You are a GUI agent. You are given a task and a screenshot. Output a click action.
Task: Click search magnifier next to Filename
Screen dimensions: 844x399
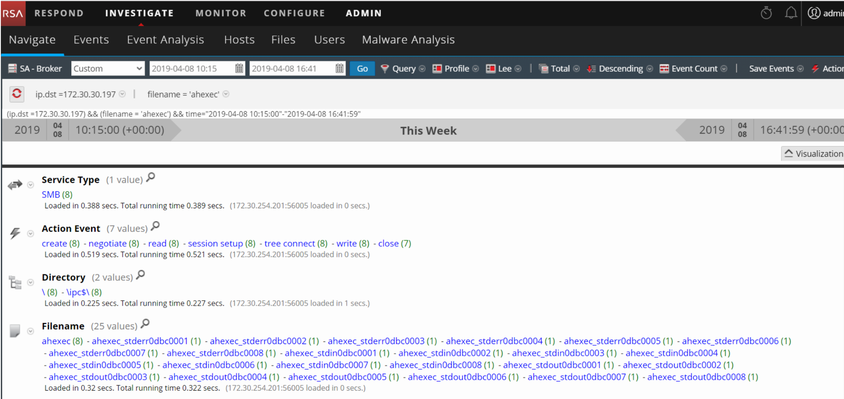click(145, 324)
